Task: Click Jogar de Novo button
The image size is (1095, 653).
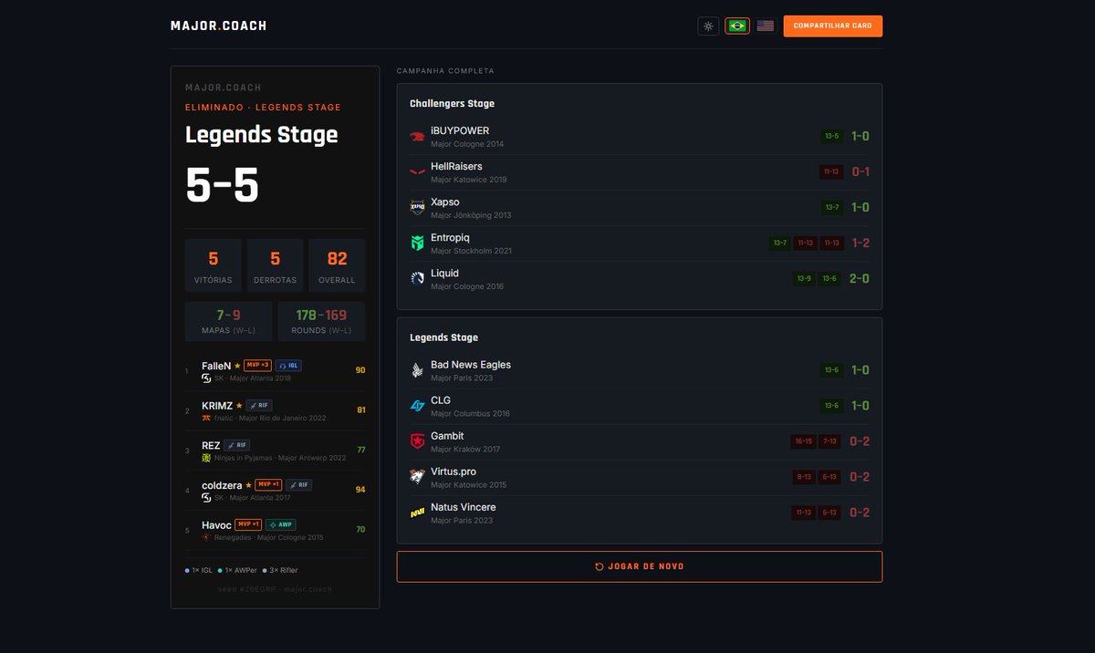Action: tap(639, 566)
